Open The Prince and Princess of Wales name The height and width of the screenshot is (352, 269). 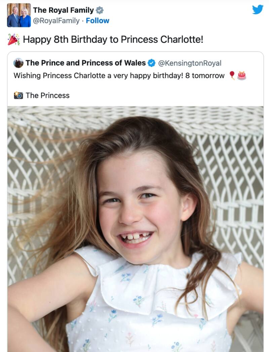85,63
